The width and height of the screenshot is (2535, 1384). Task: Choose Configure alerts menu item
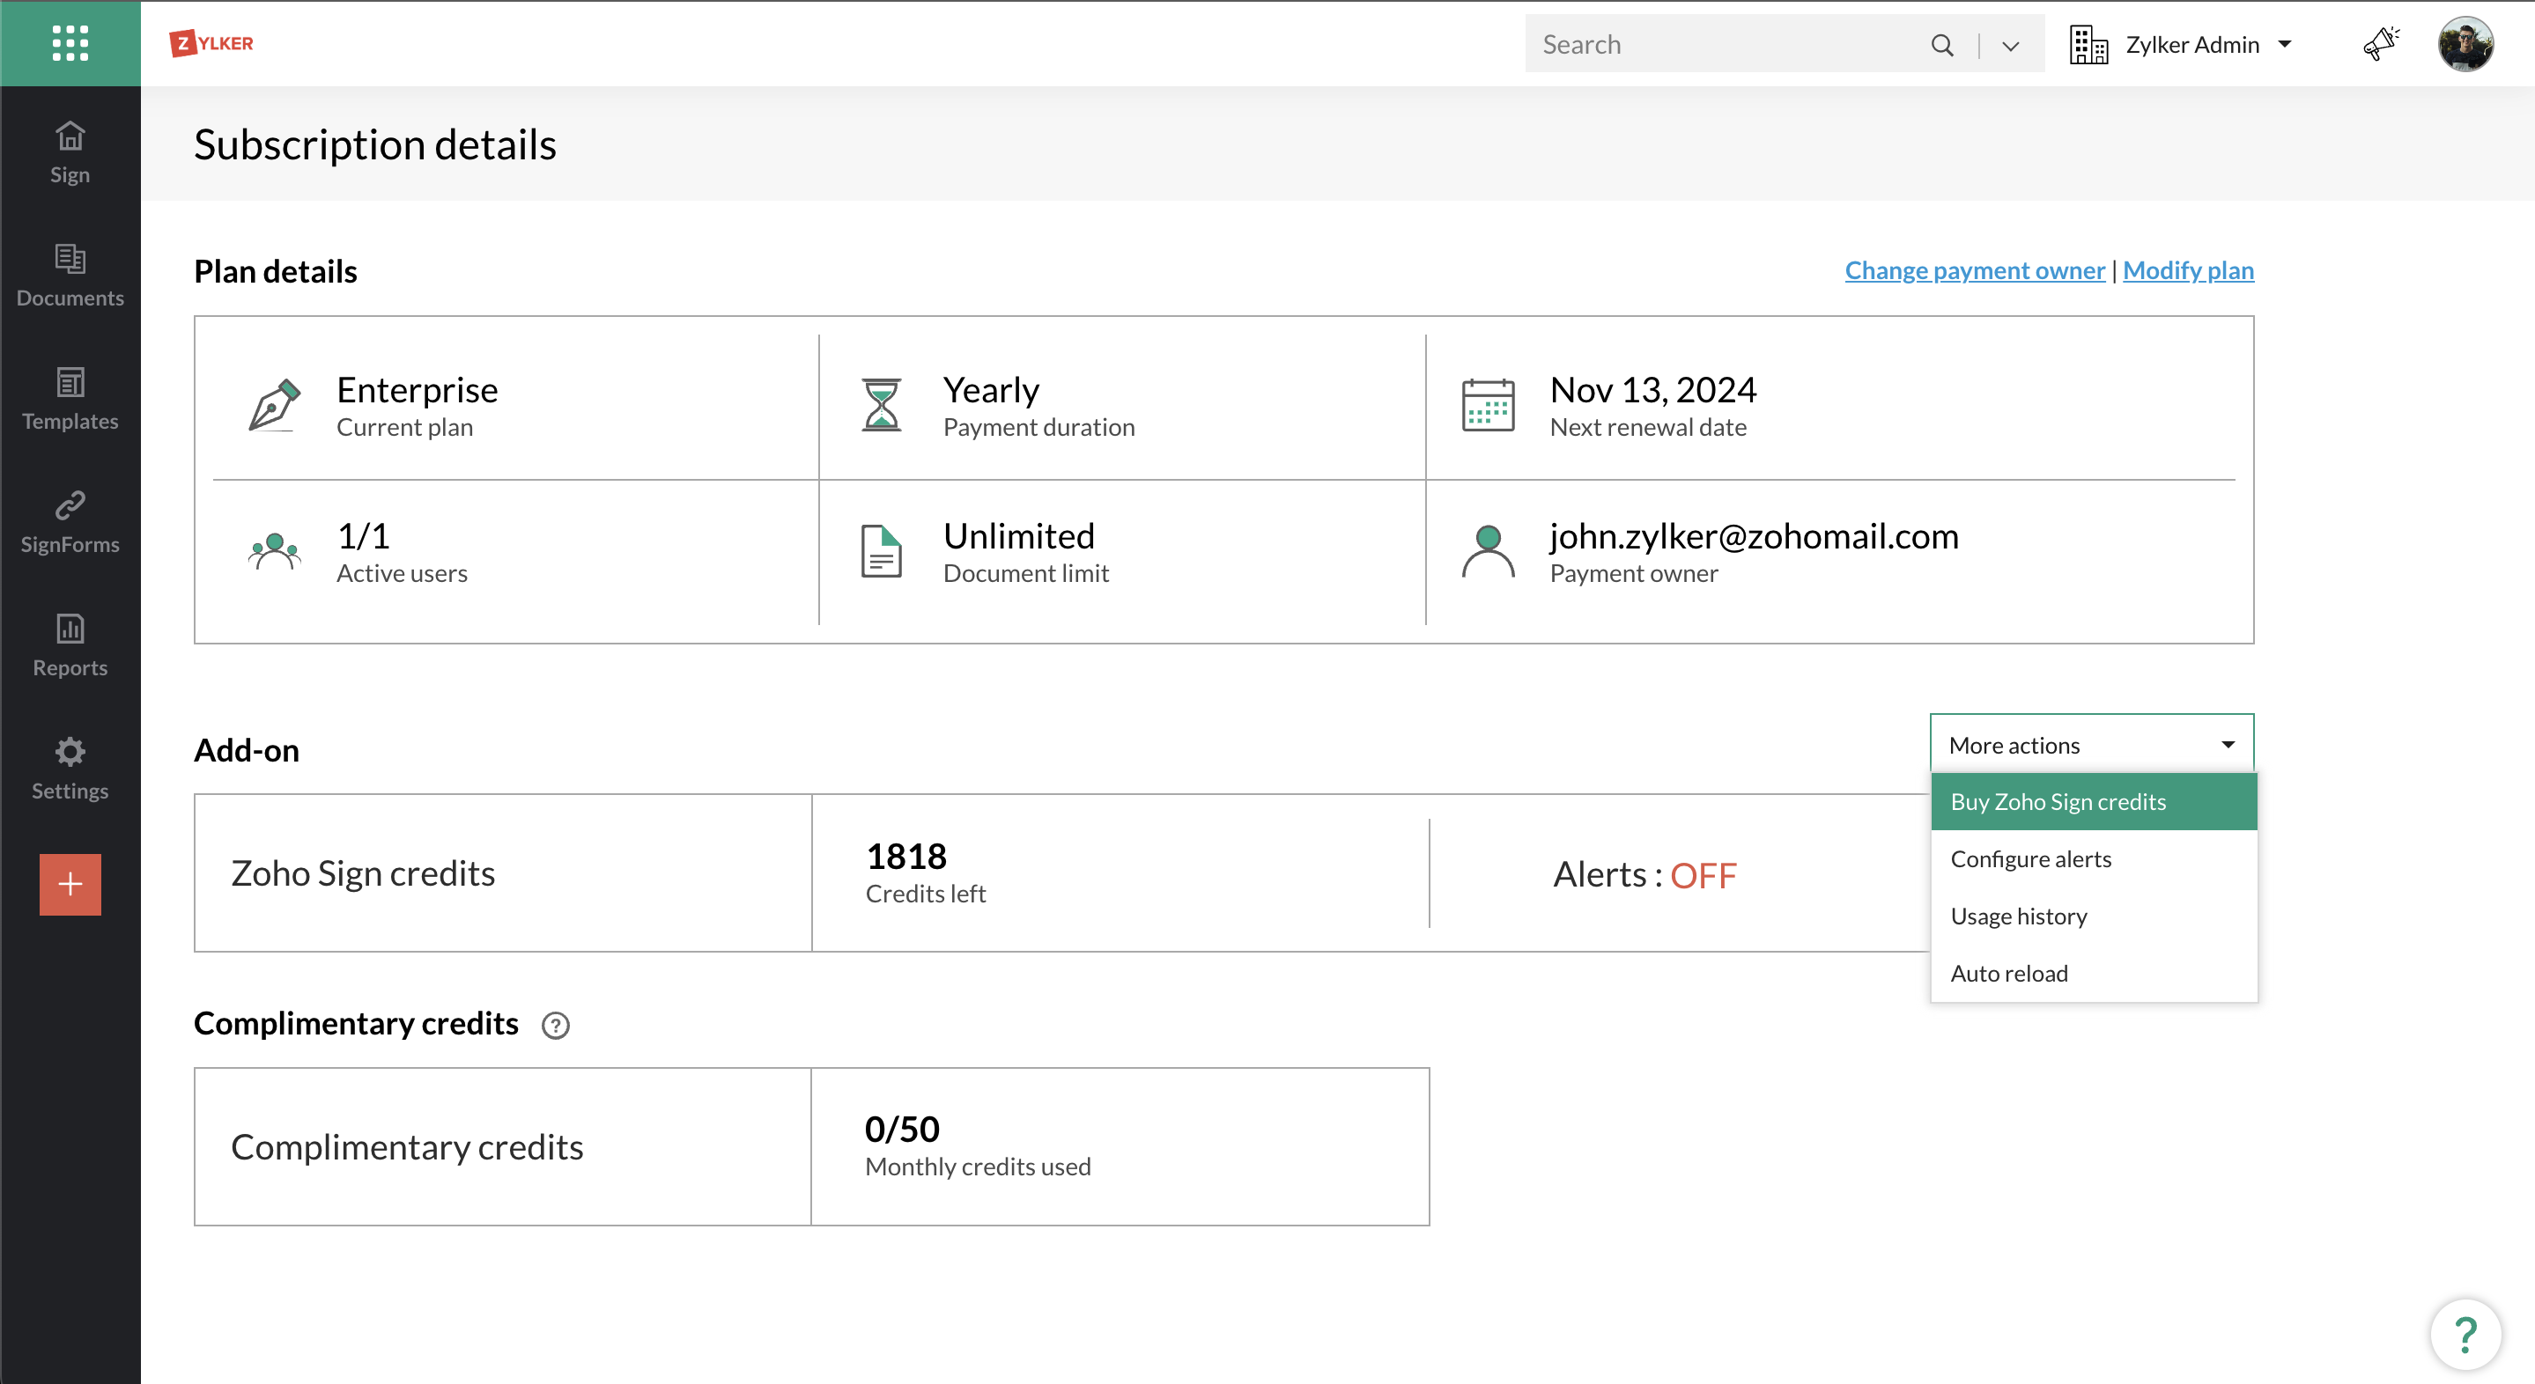click(2030, 858)
